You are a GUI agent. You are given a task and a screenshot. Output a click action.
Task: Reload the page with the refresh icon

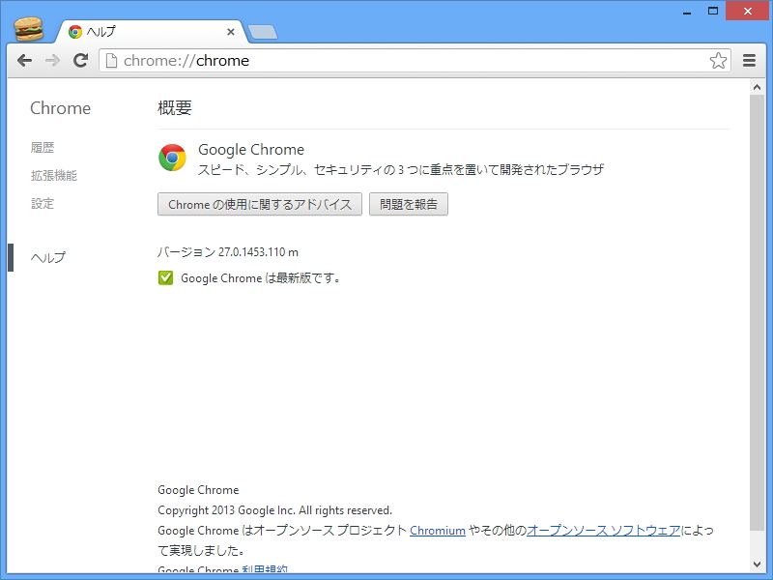(80, 60)
